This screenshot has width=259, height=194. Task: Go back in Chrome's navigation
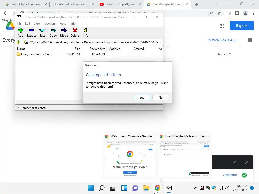(x=6, y=13)
